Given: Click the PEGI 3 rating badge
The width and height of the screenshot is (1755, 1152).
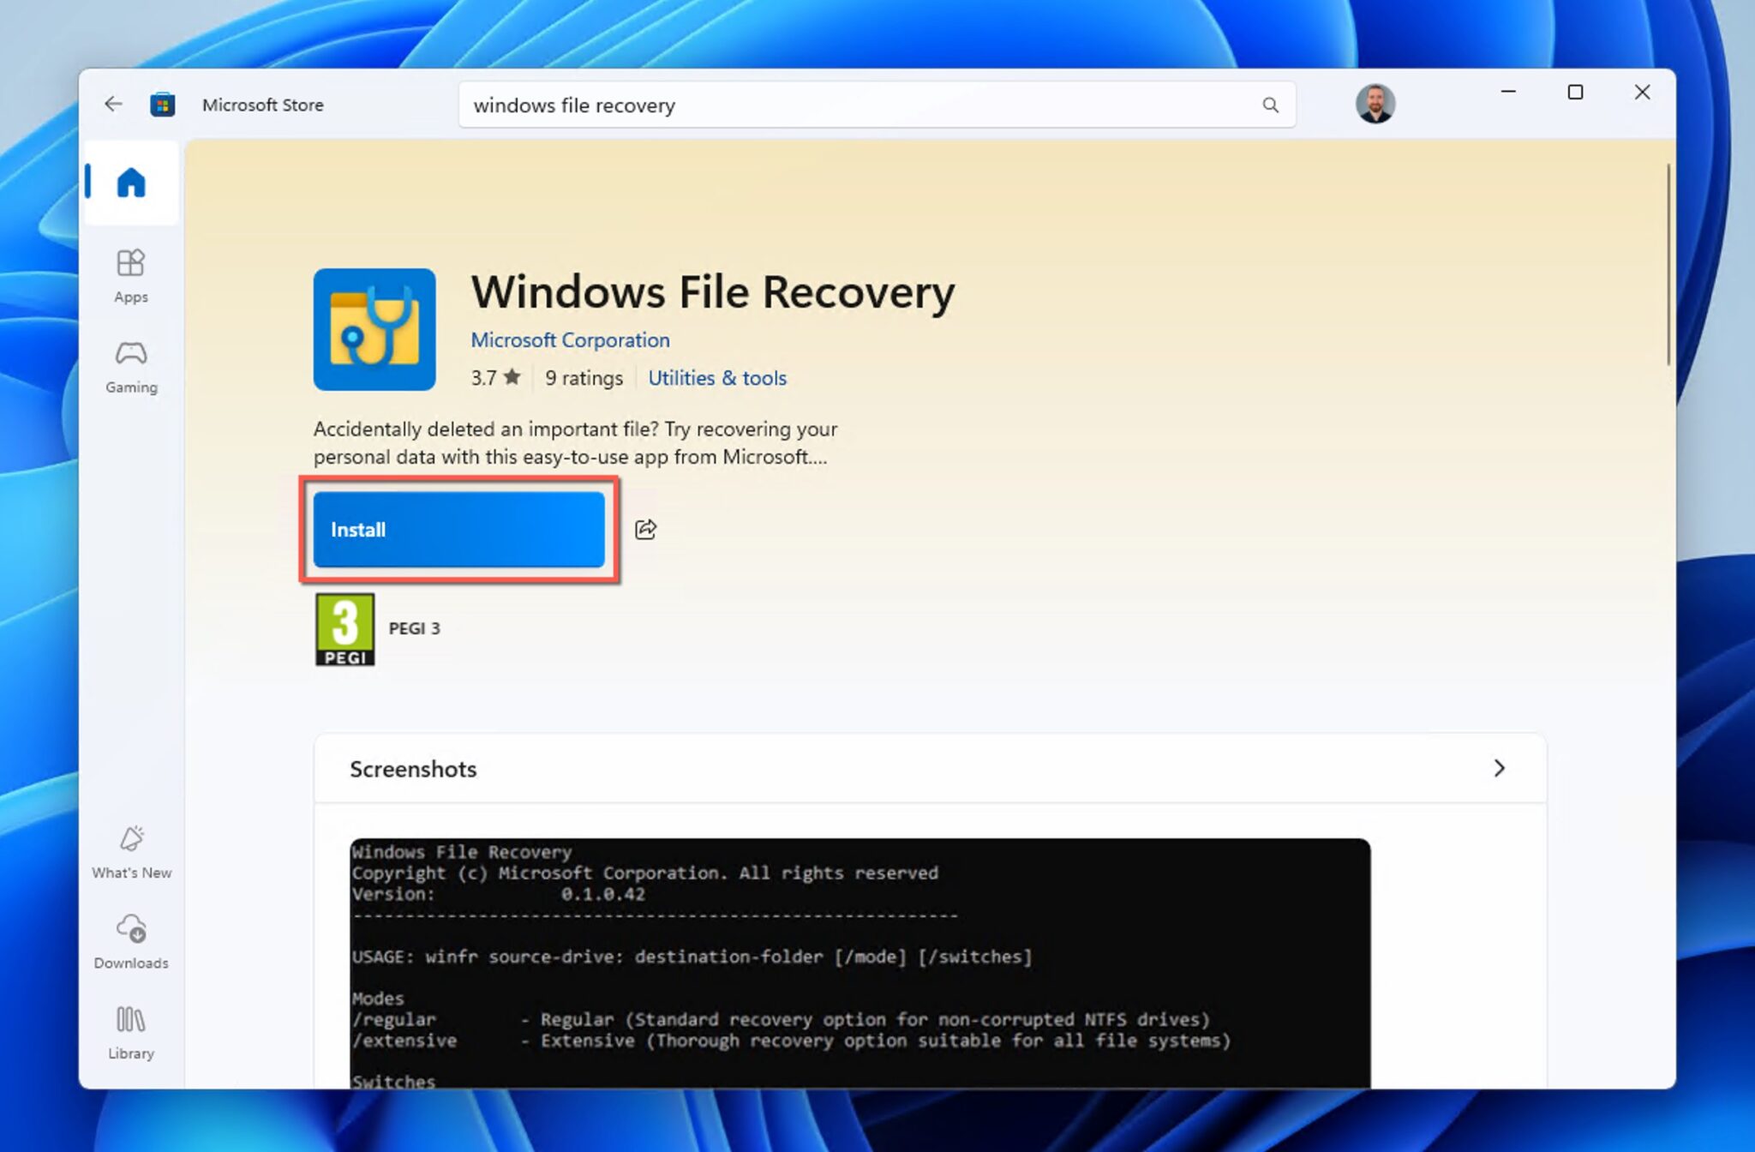Looking at the screenshot, I should click(x=344, y=628).
